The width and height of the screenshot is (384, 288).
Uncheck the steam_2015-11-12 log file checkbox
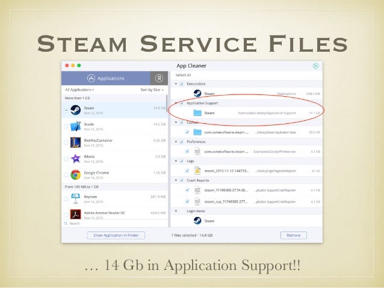(x=187, y=171)
